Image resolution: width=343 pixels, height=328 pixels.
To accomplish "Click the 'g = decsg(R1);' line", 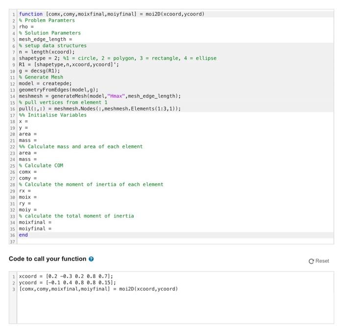I will tap(39, 71).
